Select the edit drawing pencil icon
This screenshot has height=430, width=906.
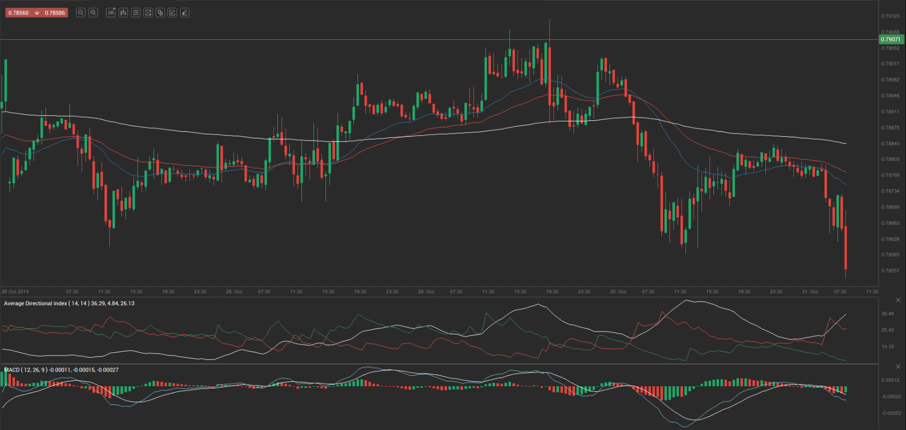click(172, 13)
